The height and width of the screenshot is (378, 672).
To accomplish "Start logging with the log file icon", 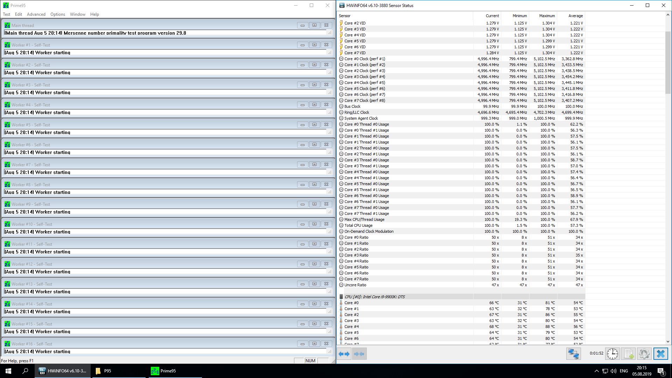I will [628, 354].
